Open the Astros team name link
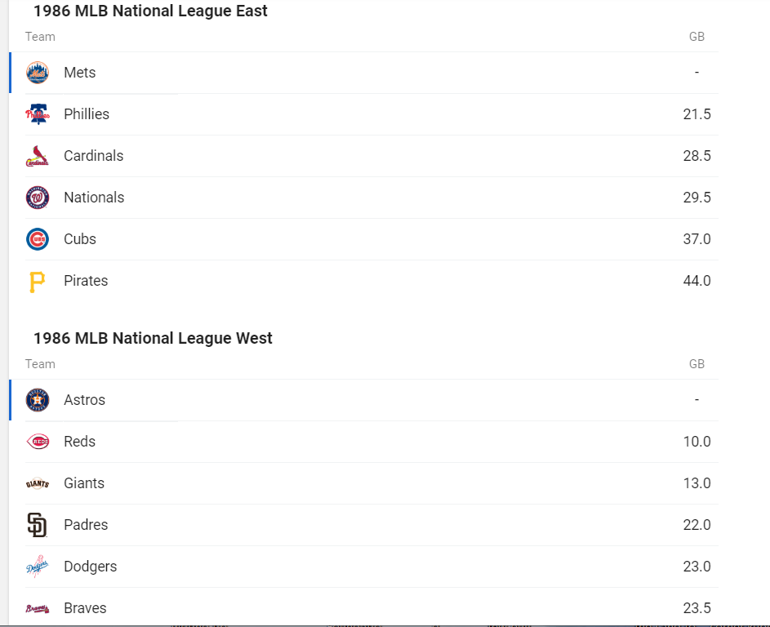770x627 pixels. point(84,400)
